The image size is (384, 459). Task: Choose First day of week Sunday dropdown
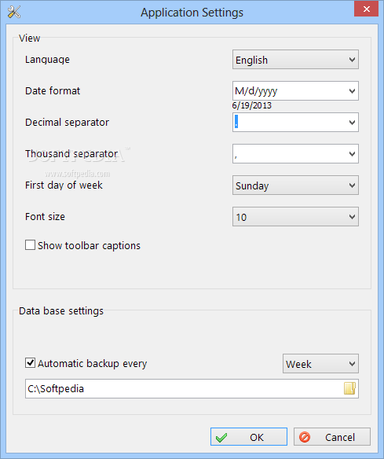[x=295, y=185]
